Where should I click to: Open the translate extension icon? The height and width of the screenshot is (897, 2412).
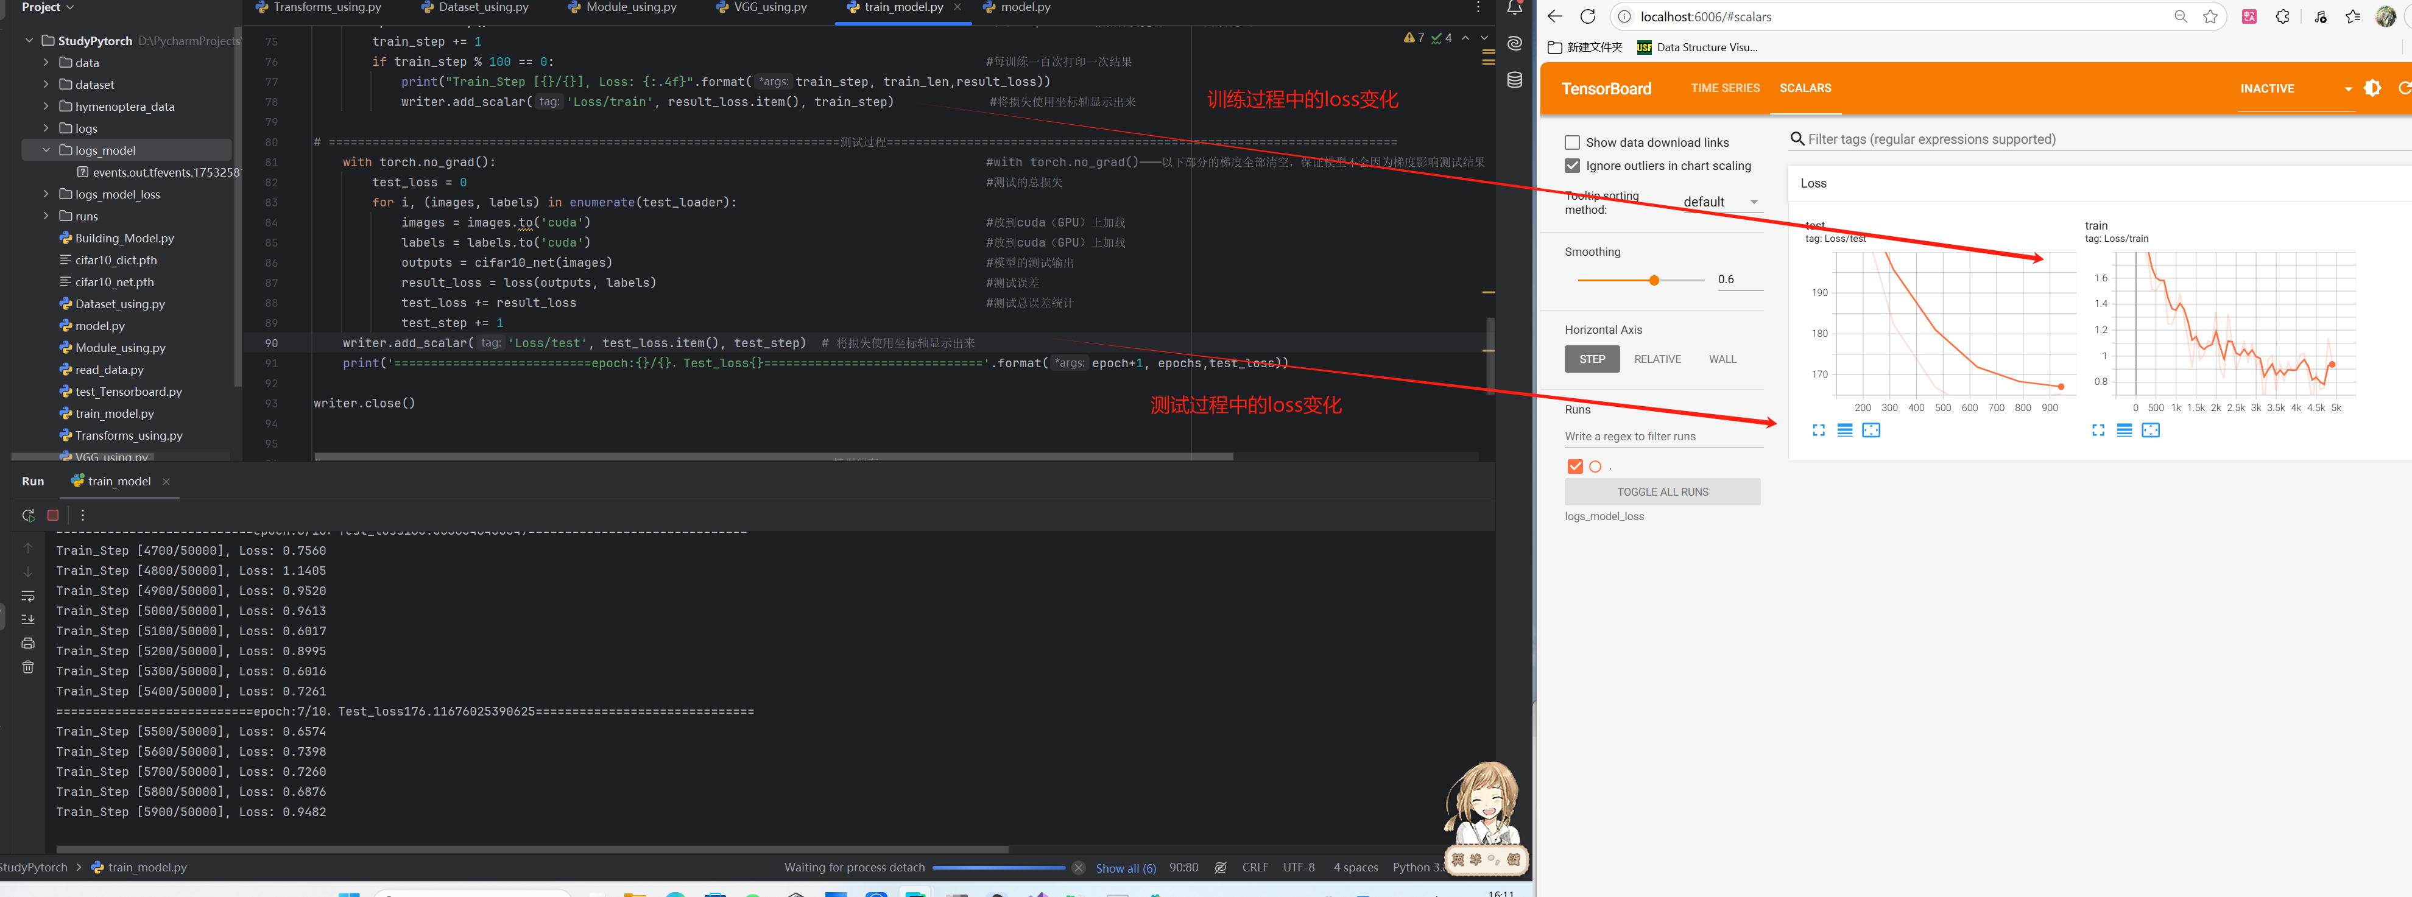click(2248, 16)
